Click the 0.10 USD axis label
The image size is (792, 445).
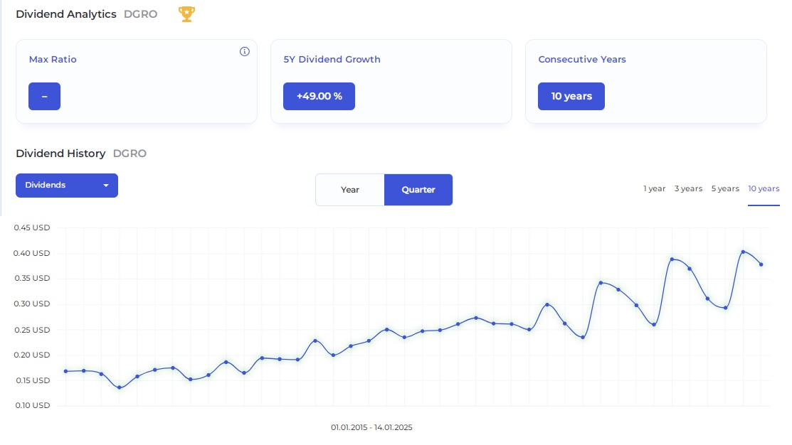point(33,405)
